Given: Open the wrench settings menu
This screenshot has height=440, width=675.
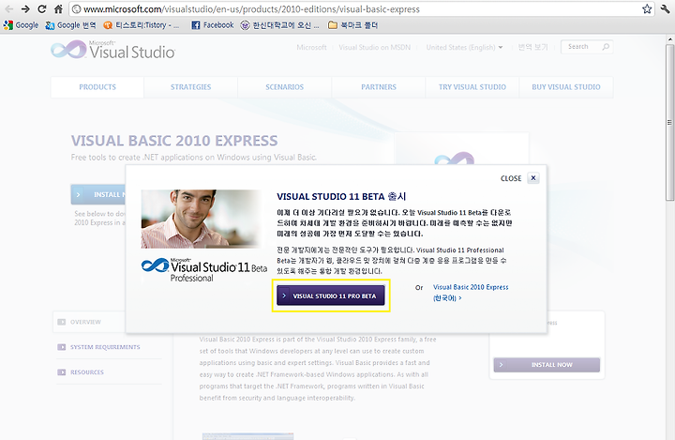Looking at the screenshot, I should point(665,9).
